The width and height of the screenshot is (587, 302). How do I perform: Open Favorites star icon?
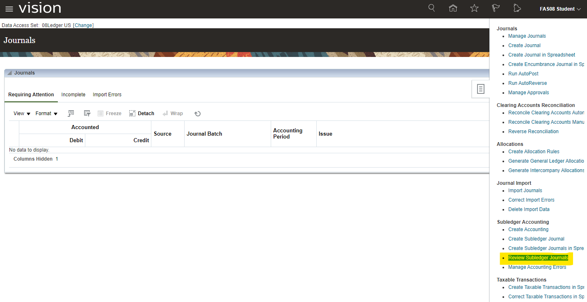[474, 8]
